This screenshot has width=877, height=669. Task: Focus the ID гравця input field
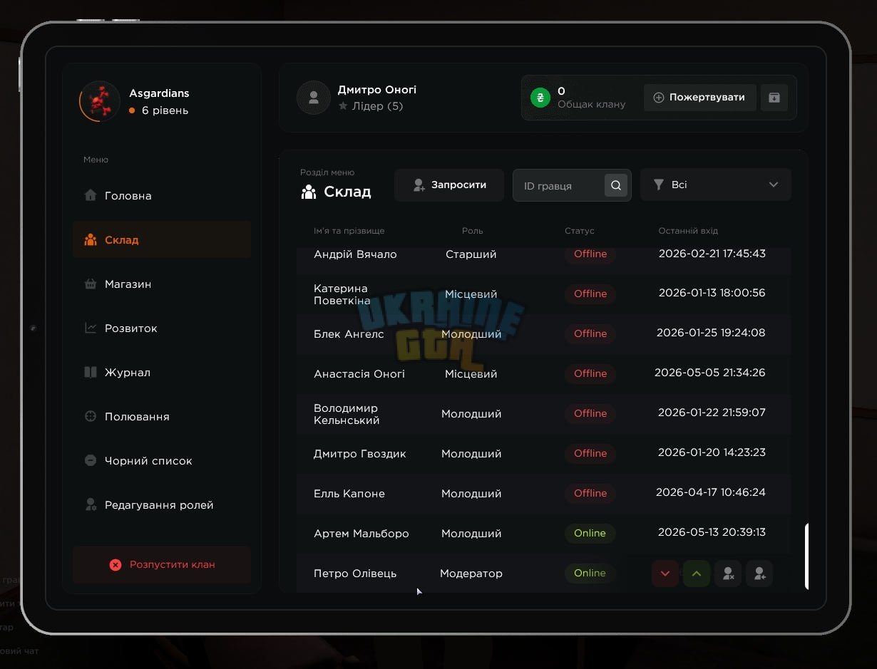tap(558, 185)
